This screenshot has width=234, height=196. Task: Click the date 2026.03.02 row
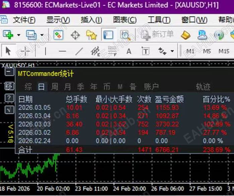point(34,132)
